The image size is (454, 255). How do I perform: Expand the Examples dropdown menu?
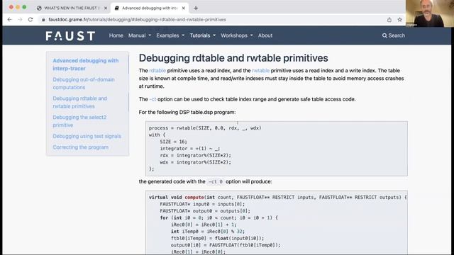170,35
